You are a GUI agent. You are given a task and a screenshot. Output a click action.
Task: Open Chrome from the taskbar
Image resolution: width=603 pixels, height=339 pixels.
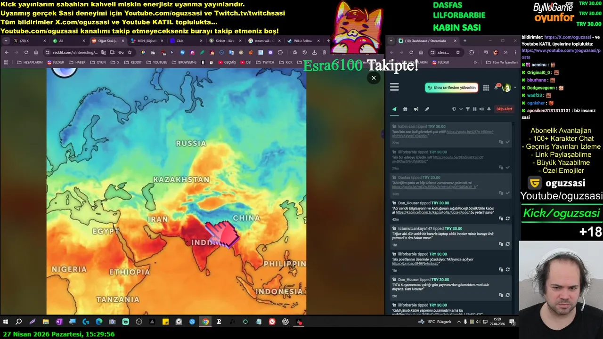205,322
